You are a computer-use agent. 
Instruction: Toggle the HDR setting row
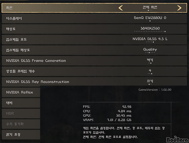[x=10, y=113]
